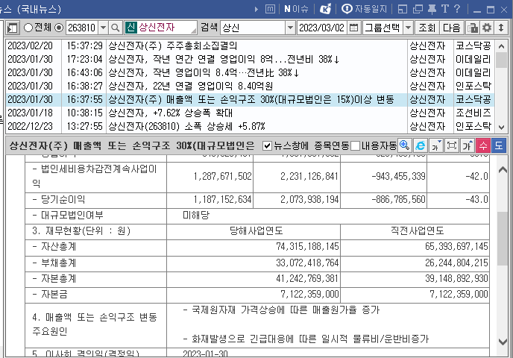
Task: Click the duplicate window icon
Action: click(418, 9)
